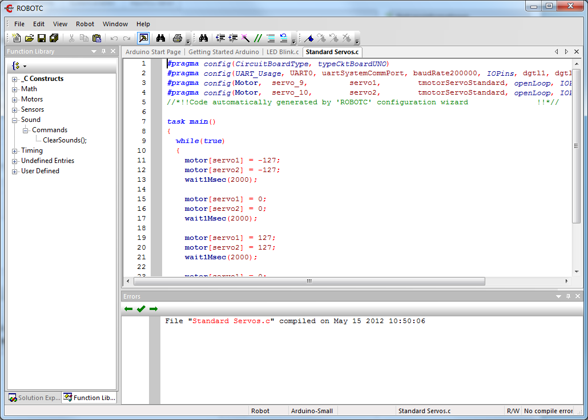588x420 pixels.
Task: Go to the previous error with the left green arrow
Action: 128,309
